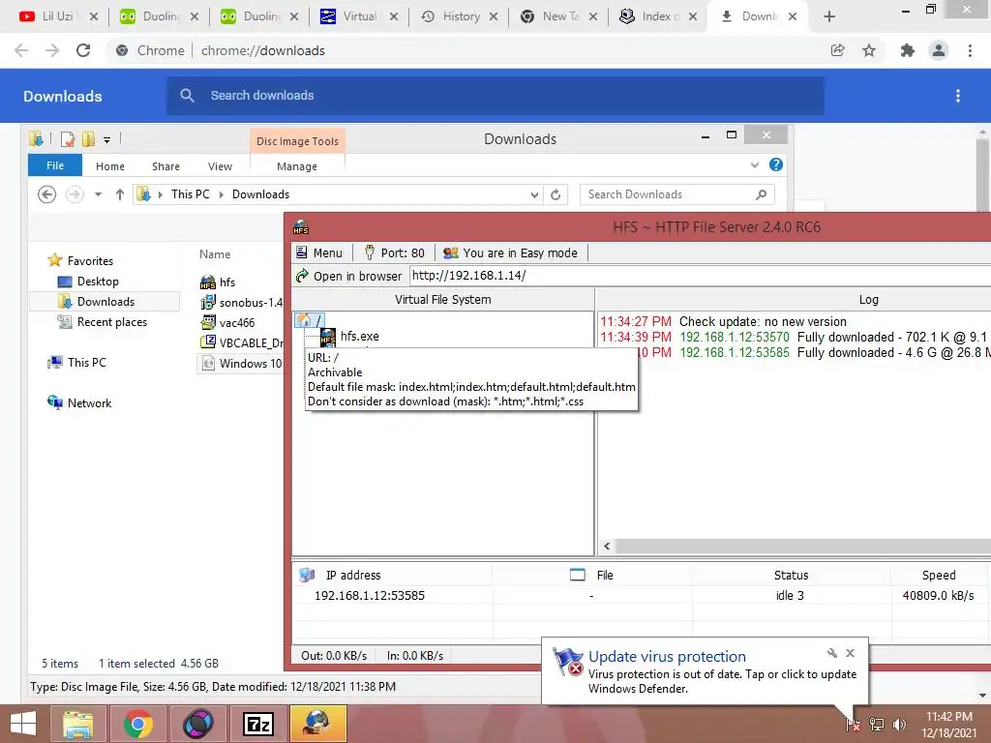The image size is (991, 743).
Task: Open Chrome extensions puzzle icon
Action: tap(907, 50)
